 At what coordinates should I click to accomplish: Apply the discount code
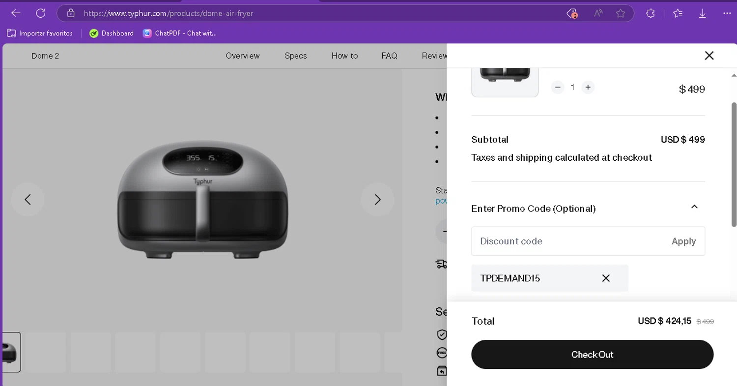click(683, 241)
